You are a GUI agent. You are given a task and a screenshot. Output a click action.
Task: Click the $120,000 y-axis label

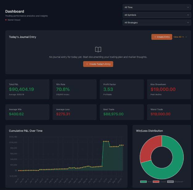tap(13, 137)
